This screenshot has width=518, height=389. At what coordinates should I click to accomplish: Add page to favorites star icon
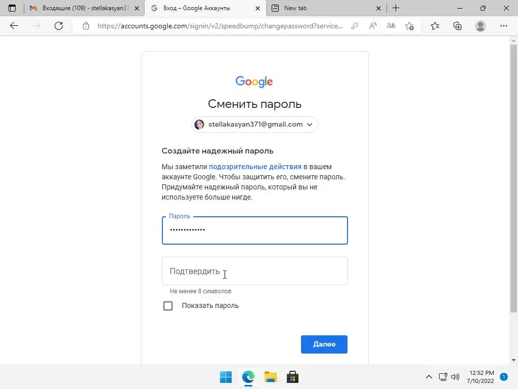409,26
